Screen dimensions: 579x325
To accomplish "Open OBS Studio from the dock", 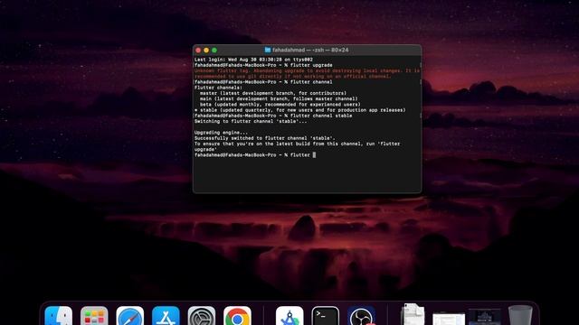I will click(361, 316).
